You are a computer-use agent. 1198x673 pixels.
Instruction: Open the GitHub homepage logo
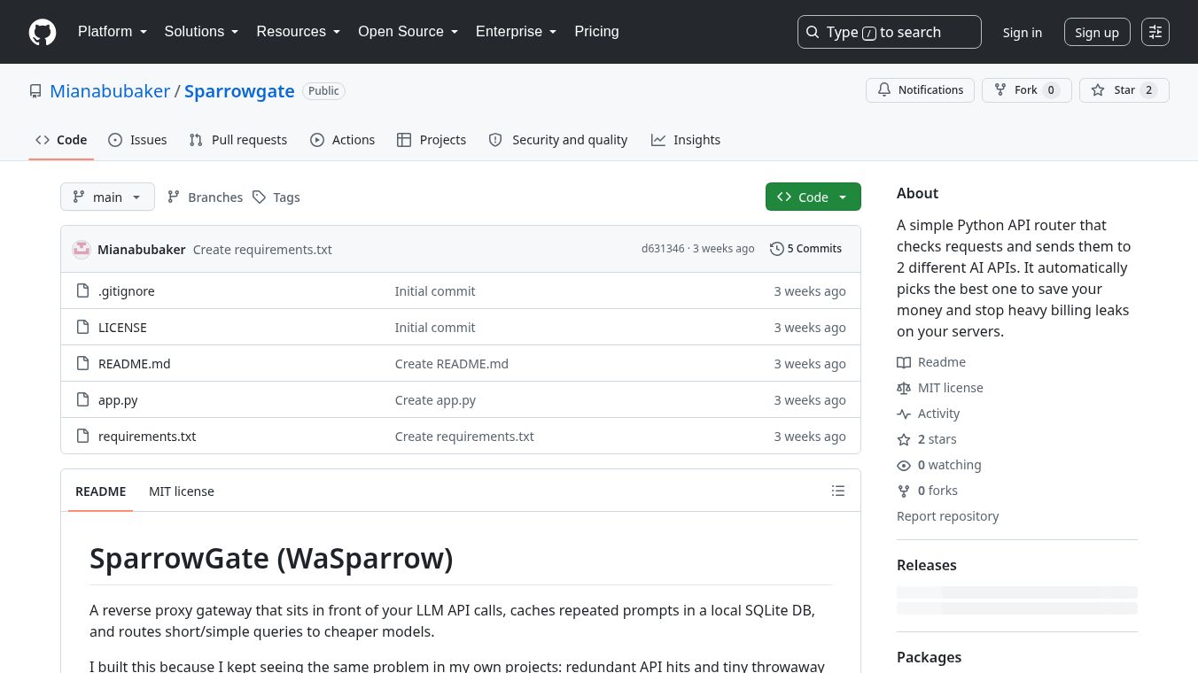point(43,32)
